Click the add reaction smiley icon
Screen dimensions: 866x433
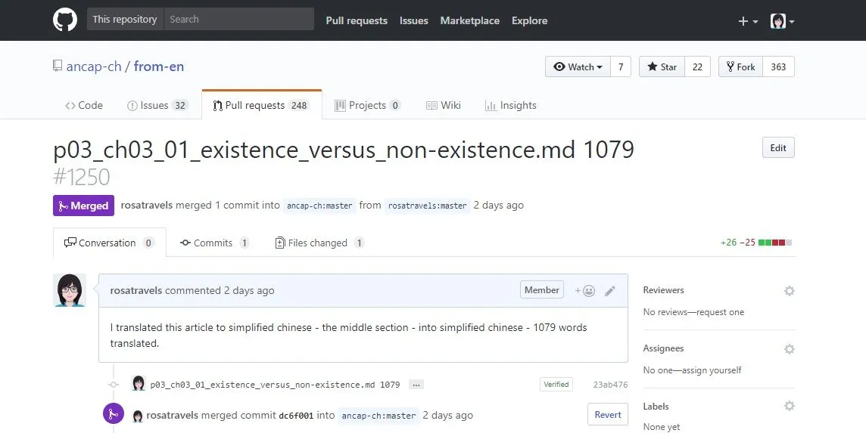pyautogui.click(x=585, y=291)
